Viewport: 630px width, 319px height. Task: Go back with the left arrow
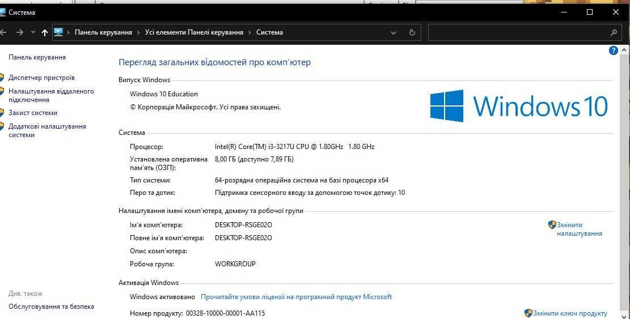coord(3,32)
